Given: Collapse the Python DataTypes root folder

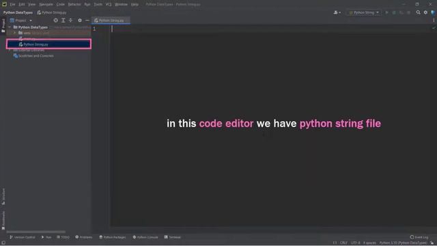Looking at the screenshot, I should (10, 27).
